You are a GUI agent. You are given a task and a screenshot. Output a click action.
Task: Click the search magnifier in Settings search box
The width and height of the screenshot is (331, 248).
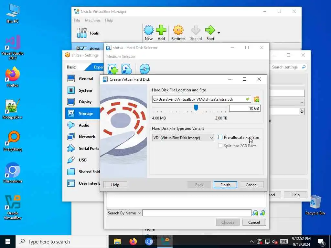[x=304, y=67]
